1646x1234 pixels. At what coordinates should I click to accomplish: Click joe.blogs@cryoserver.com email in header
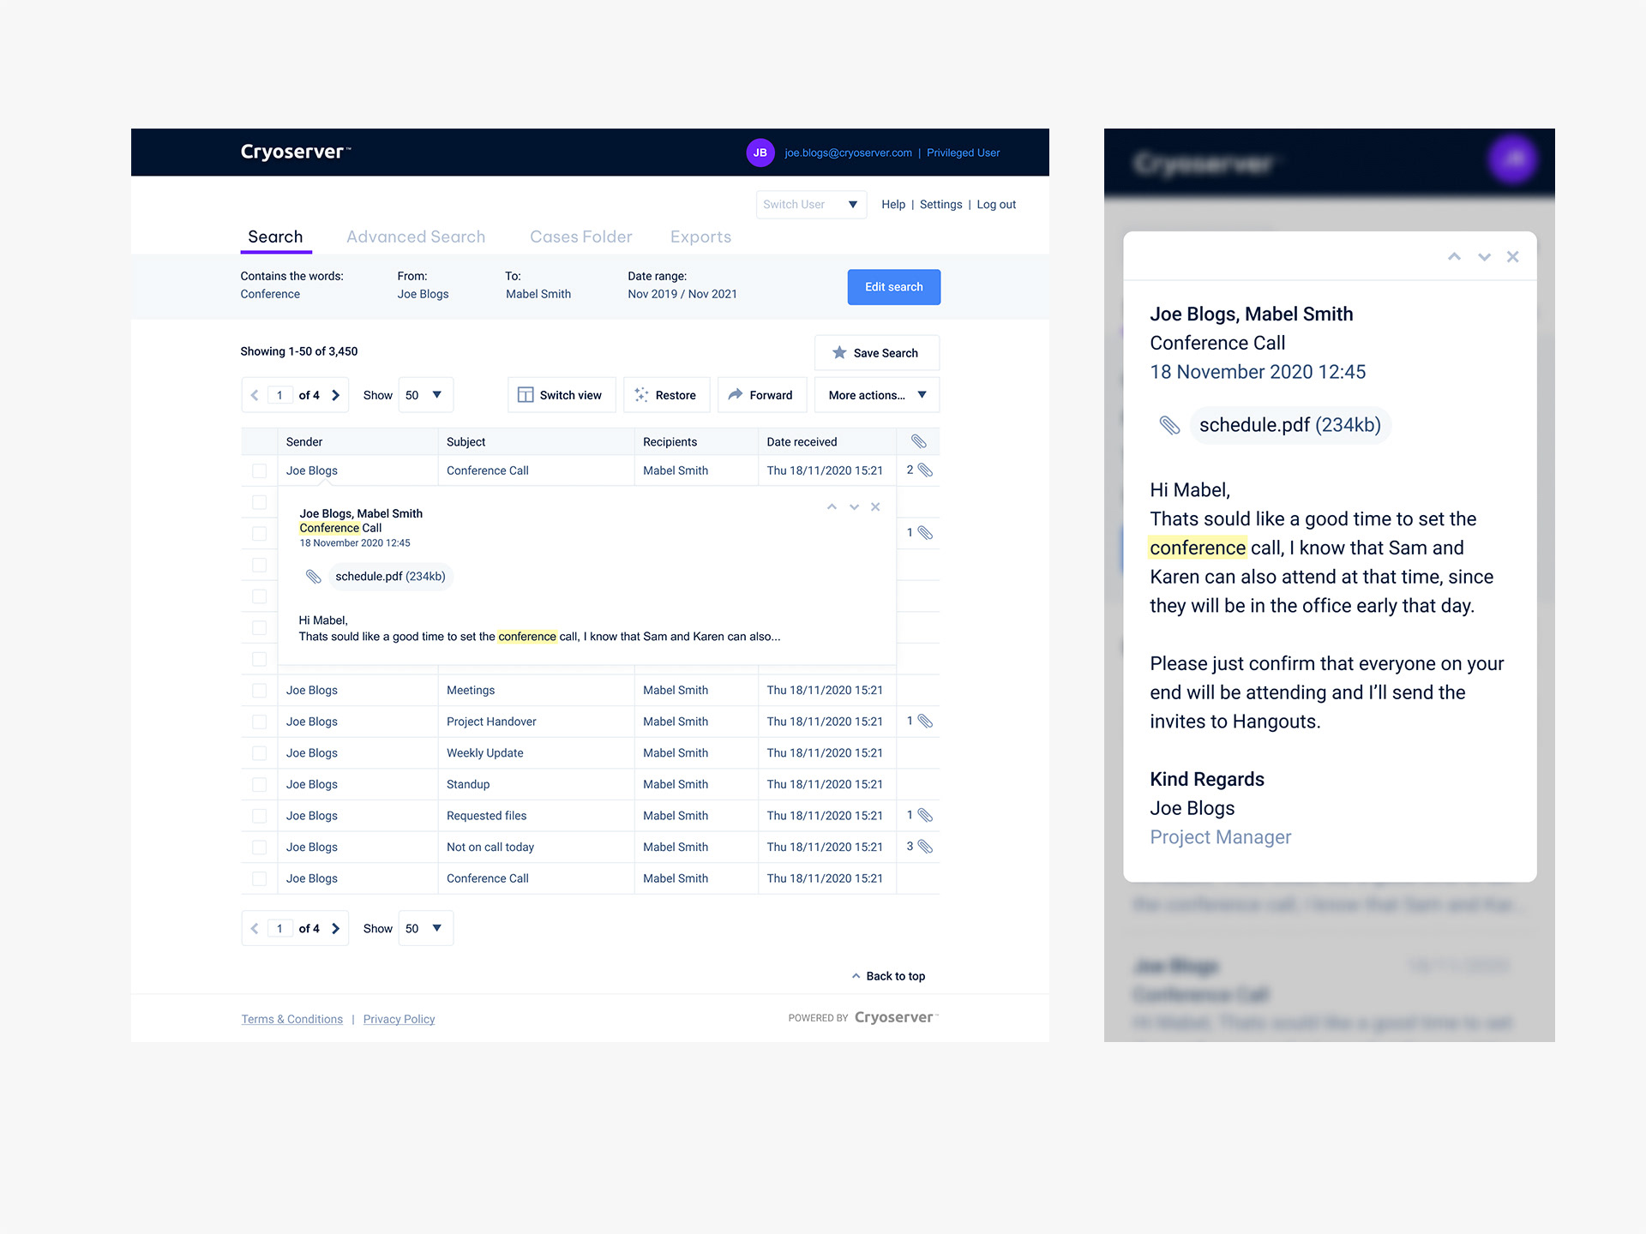(848, 153)
